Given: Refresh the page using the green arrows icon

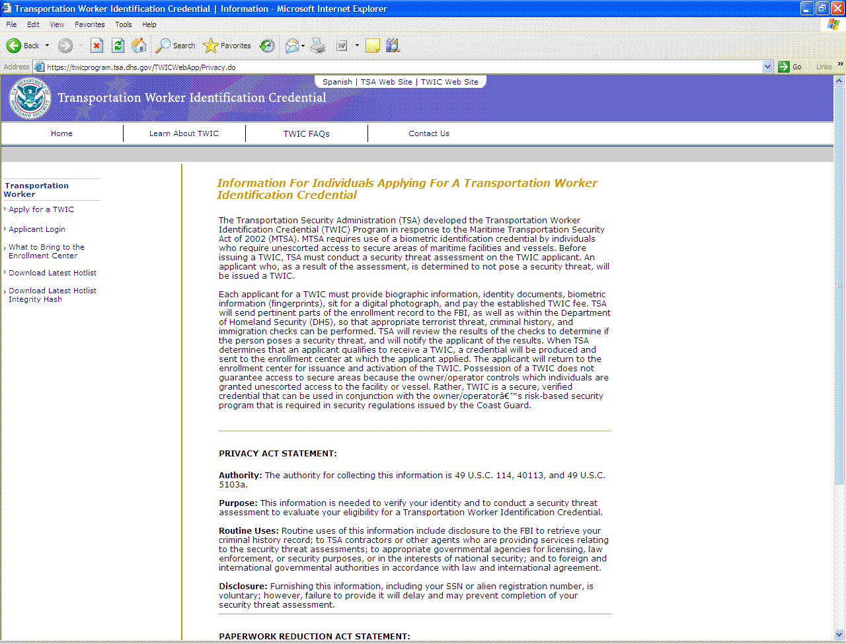Looking at the screenshot, I should point(118,46).
